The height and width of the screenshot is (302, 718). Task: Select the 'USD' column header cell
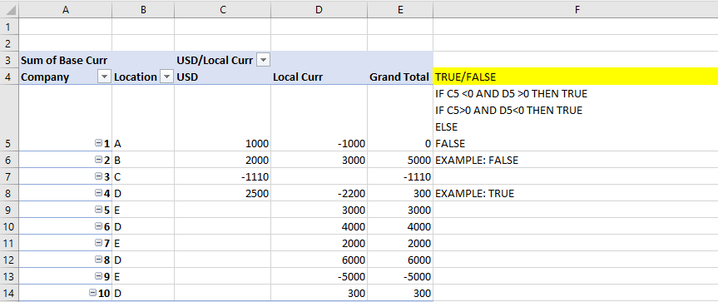click(x=222, y=77)
